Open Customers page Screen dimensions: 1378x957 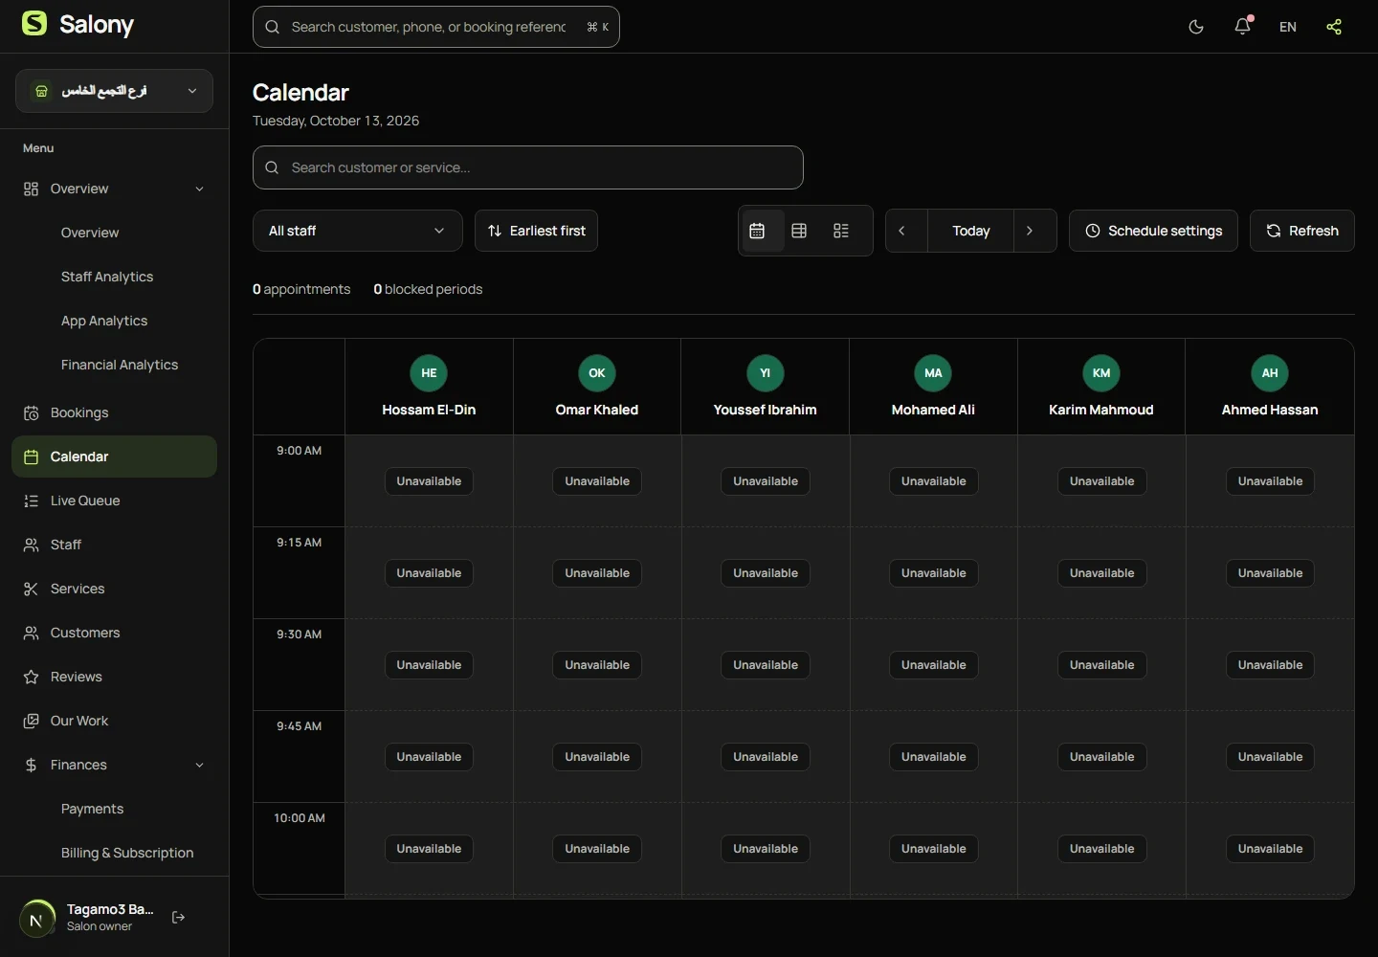pos(114,633)
